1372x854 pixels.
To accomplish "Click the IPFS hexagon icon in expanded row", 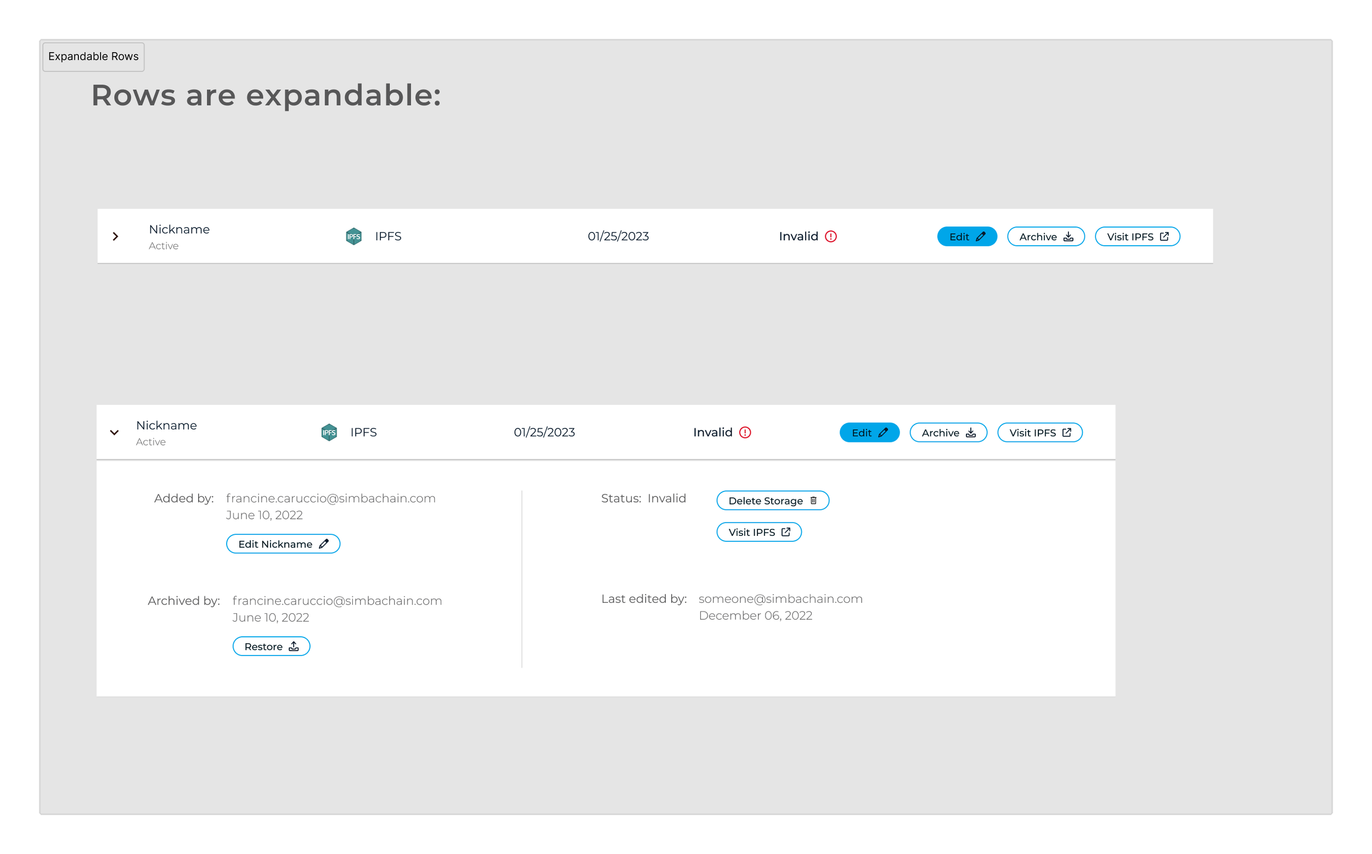I will pyautogui.click(x=329, y=433).
